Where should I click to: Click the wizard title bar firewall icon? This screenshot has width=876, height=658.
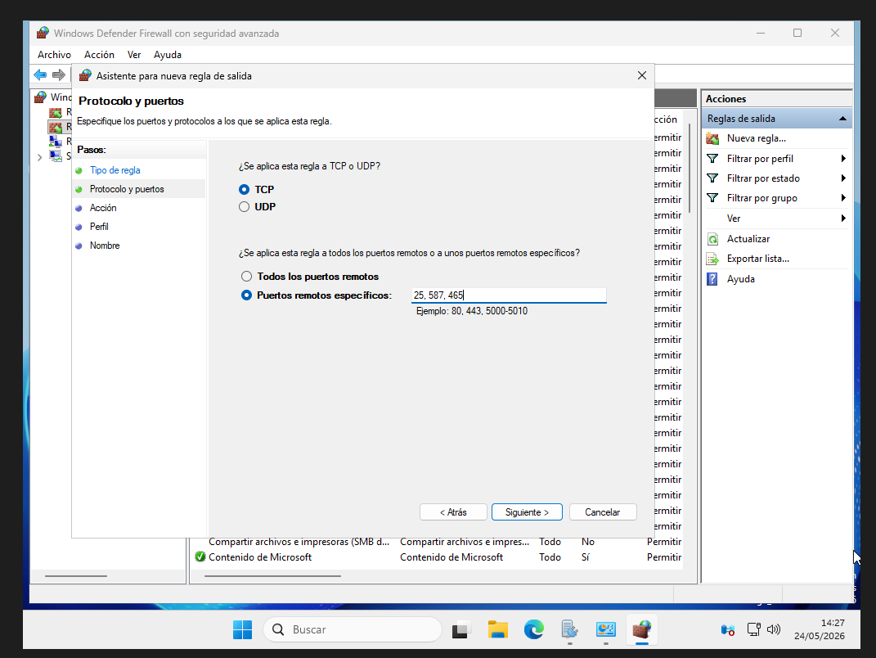[x=85, y=75]
